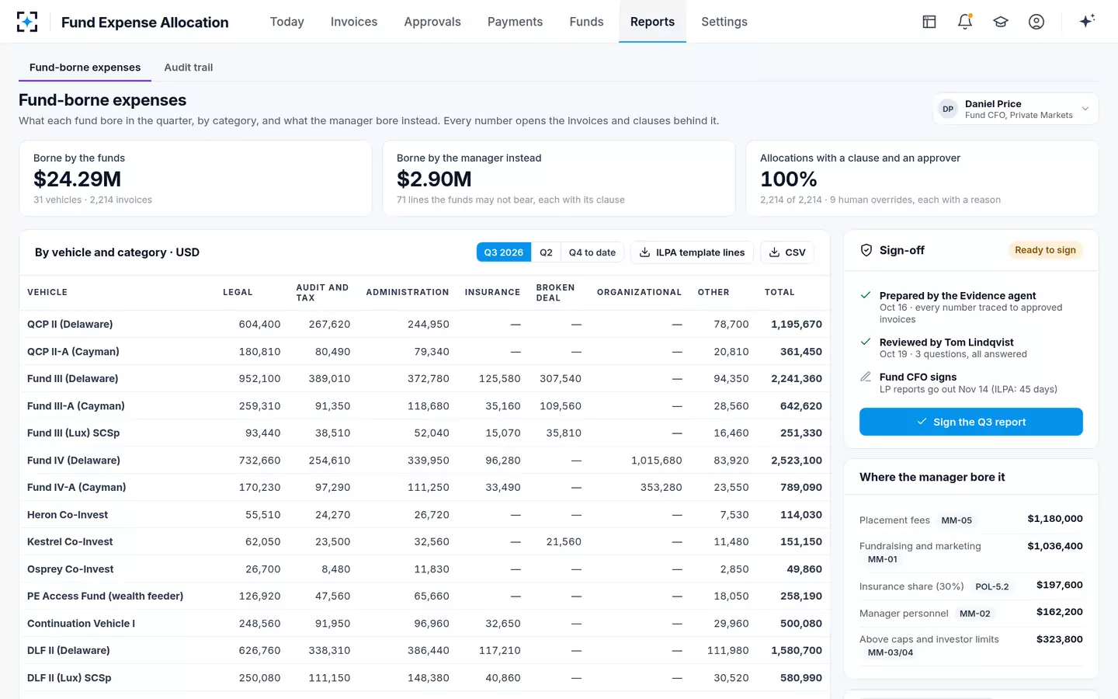Screen dimensions: 1118x699
Task: Open the user account icon
Action: 1036,22
